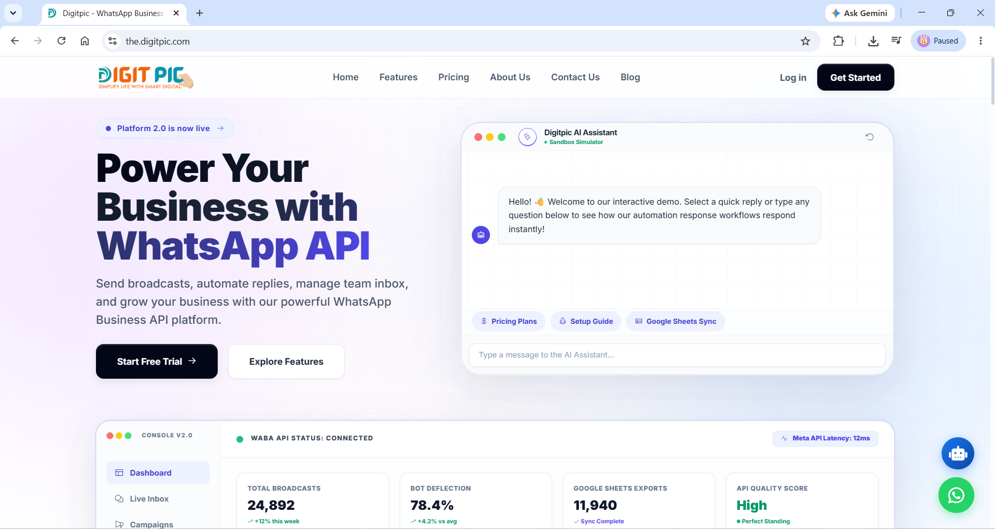Close the Digitpic WhatsApp Business tab

176,13
